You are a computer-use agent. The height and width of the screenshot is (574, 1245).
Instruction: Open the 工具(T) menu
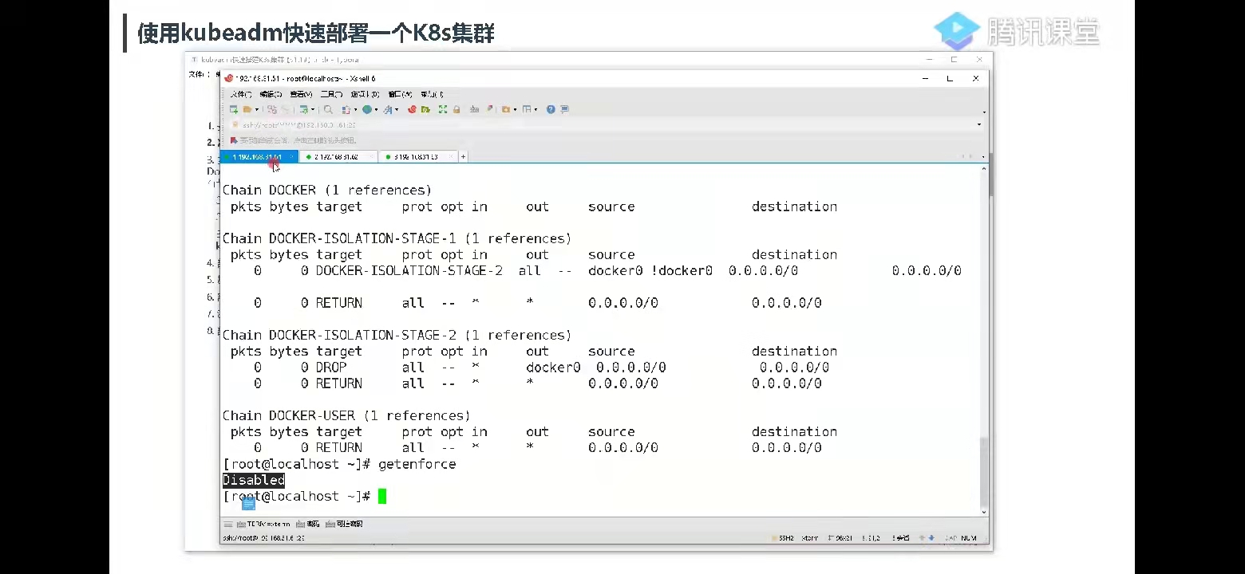pyautogui.click(x=331, y=95)
